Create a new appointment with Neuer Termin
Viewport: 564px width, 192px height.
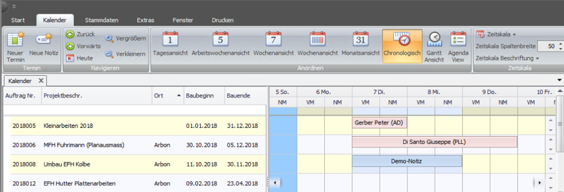(x=16, y=47)
